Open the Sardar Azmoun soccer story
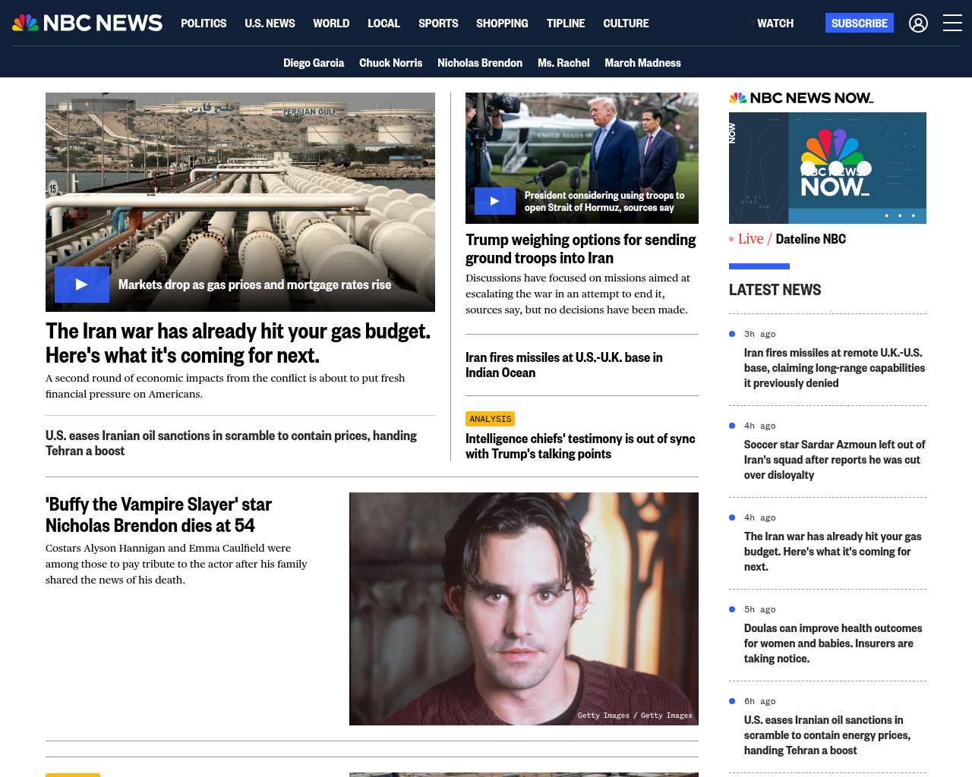The height and width of the screenshot is (777, 972). click(834, 460)
